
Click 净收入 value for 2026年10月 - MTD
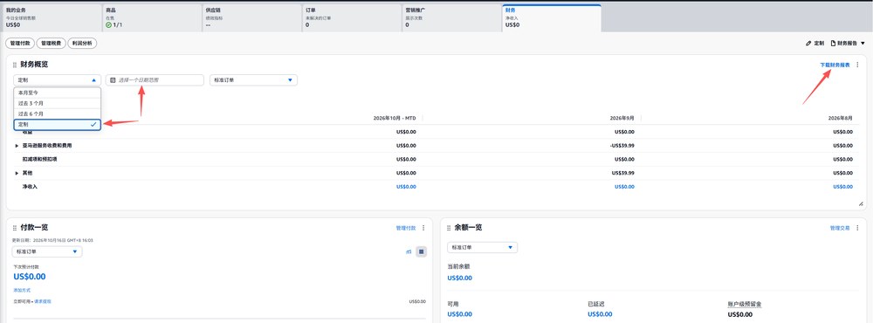tap(406, 187)
